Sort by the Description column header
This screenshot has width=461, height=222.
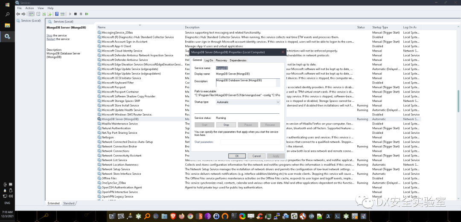tap(270, 27)
